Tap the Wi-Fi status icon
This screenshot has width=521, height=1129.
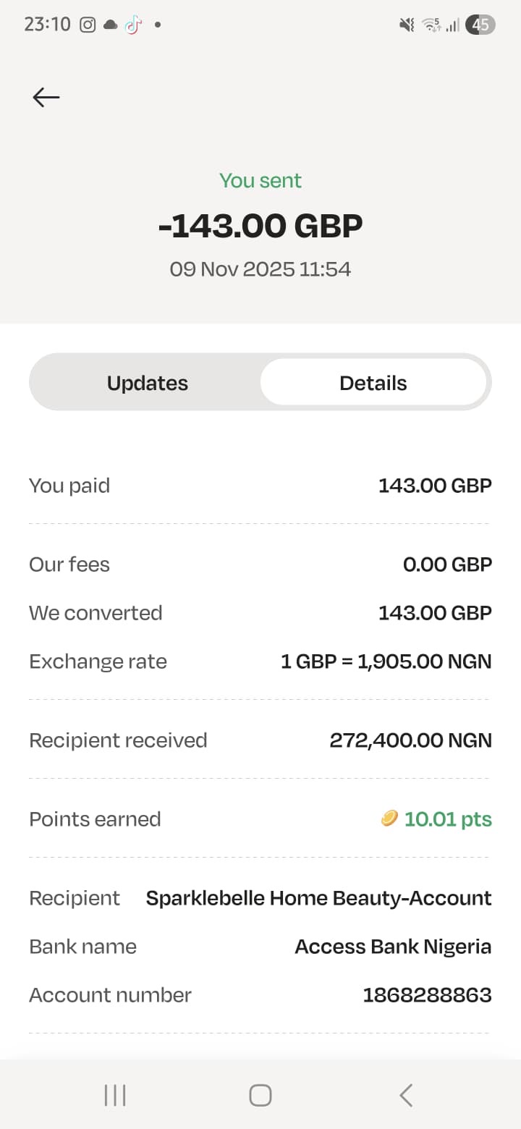431,25
